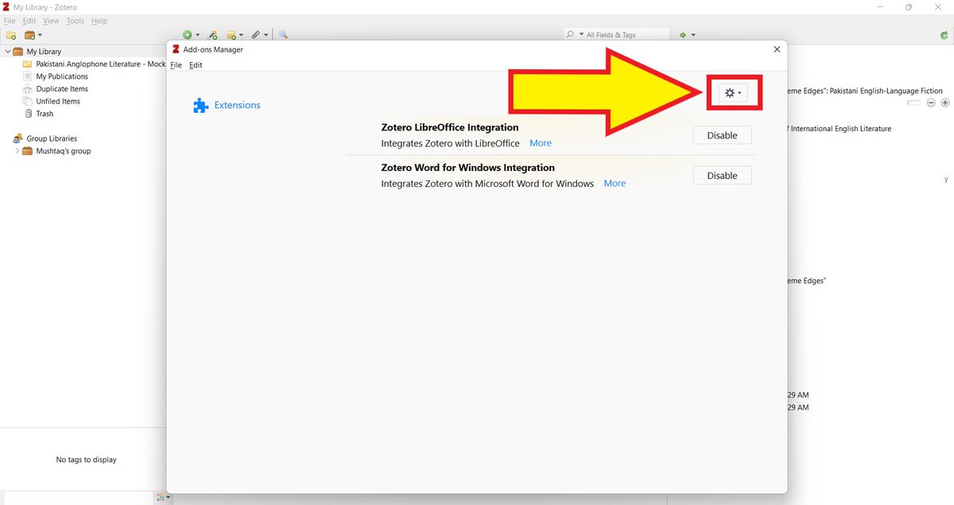Click the tag filter input field

coord(78,497)
